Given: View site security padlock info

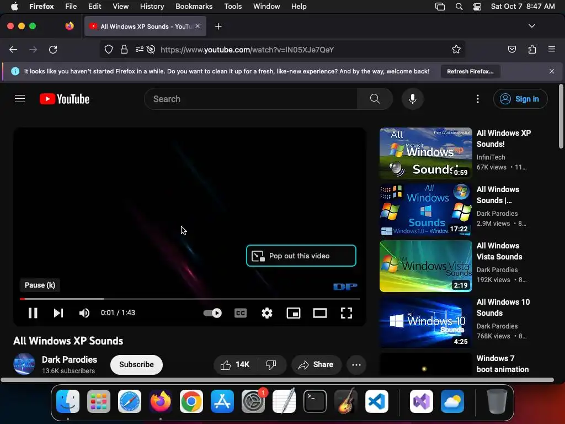Looking at the screenshot, I should tap(124, 49).
